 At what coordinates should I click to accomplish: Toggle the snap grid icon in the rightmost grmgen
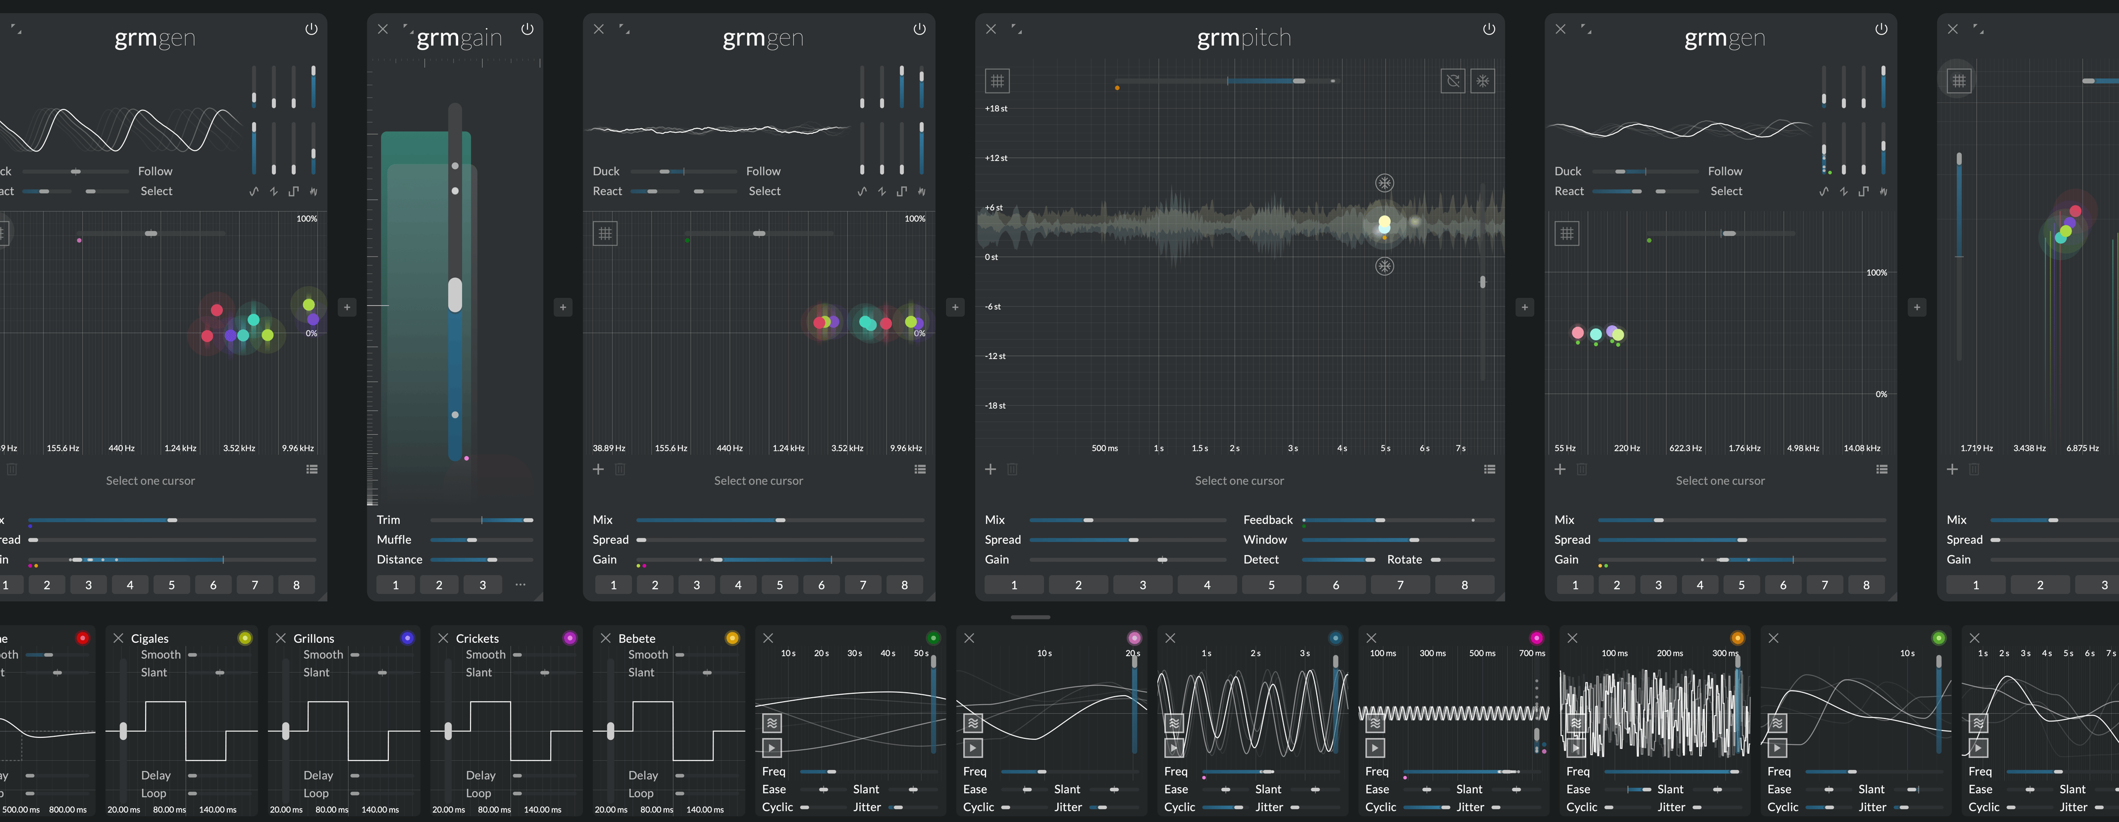point(1960,80)
